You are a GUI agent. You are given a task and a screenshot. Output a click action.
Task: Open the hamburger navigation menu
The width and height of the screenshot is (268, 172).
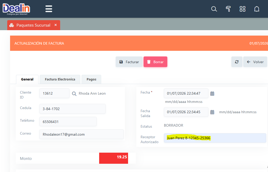coord(49,9)
